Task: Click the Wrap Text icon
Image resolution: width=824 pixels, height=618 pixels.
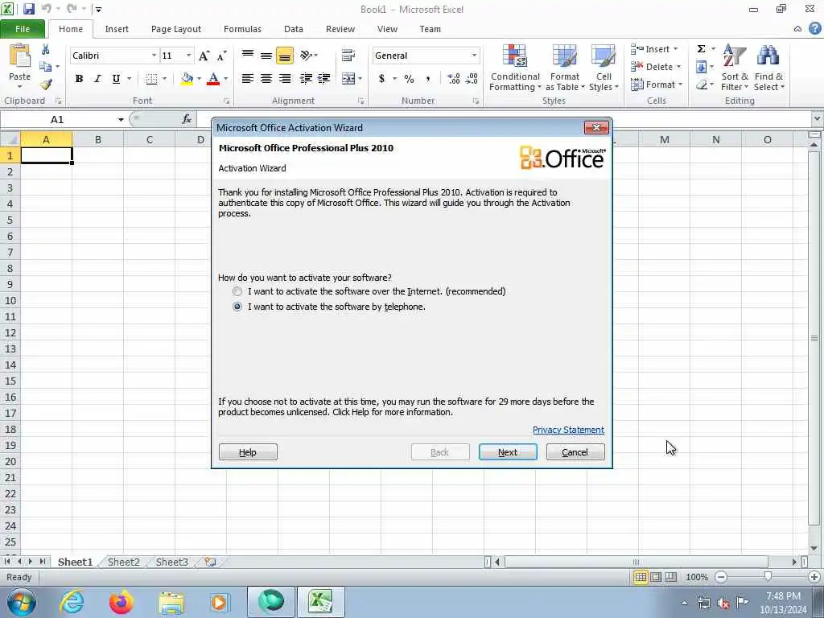Action: click(x=348, y=56)
